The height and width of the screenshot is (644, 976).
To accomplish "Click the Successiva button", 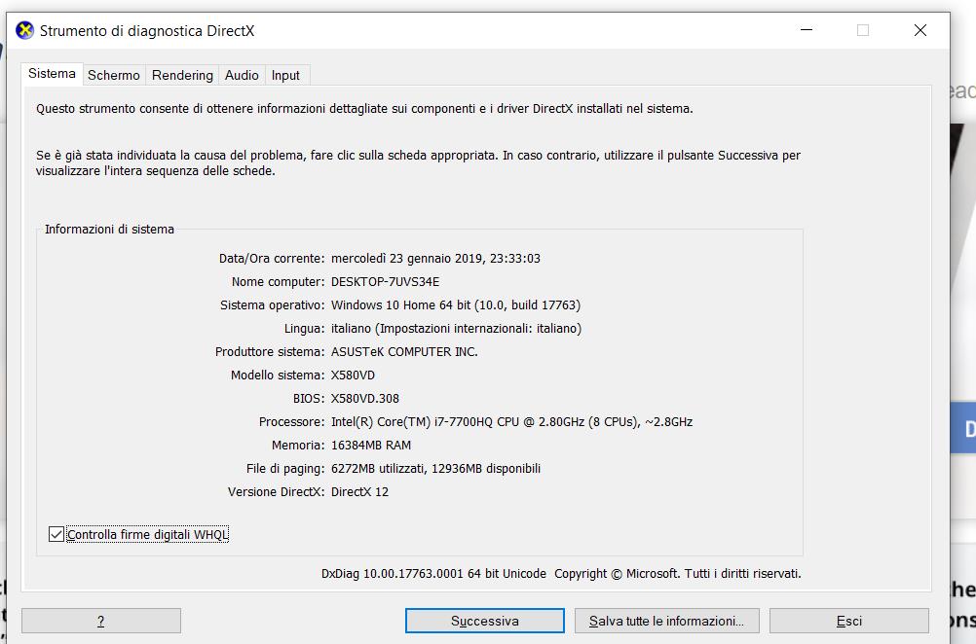I will pyautogui.click(x=485, y=621).
